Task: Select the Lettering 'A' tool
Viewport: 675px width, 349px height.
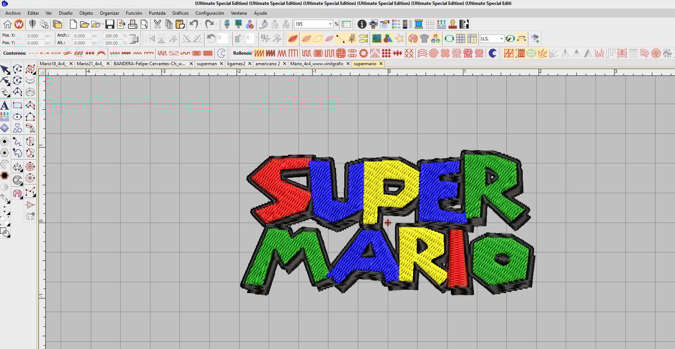Action: coord(4,106)
